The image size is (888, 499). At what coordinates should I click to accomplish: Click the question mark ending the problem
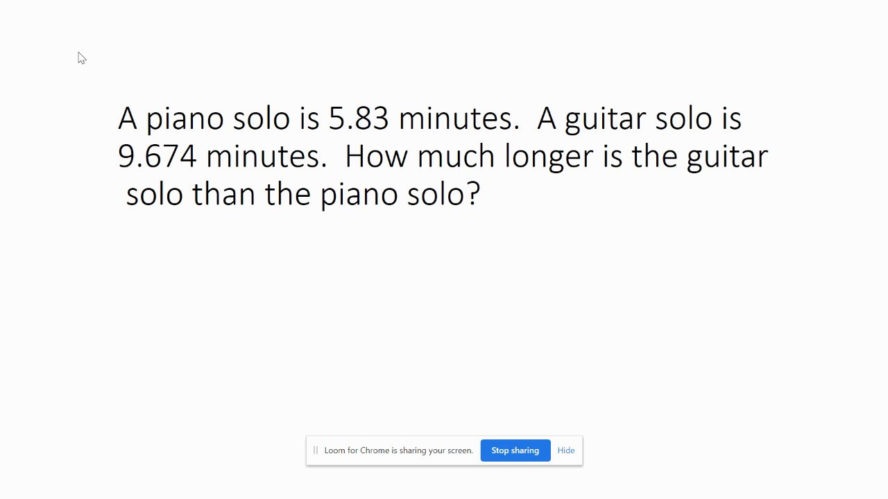pyautogui.click(x=474, y=193)
